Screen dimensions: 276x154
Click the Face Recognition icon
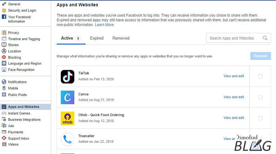coord(4,70)
